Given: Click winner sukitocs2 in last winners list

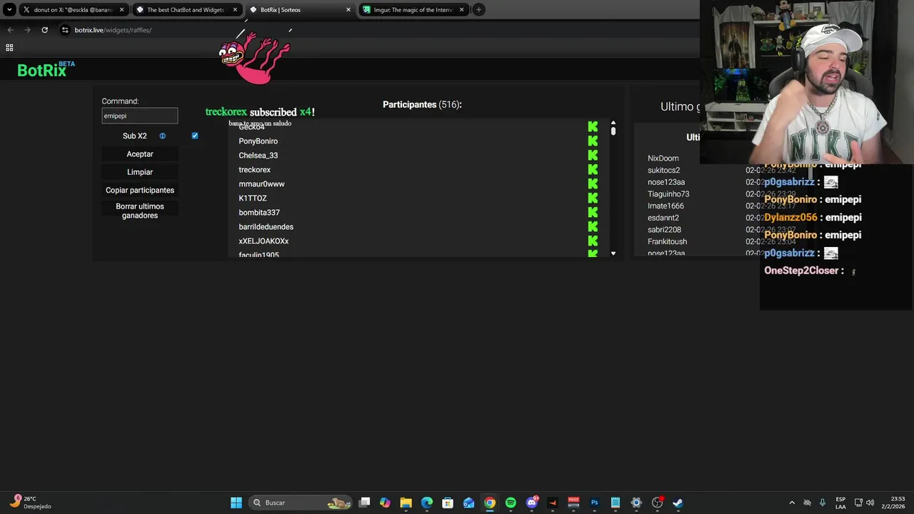Looking at the screenshot, I should (x=663, y=171).
